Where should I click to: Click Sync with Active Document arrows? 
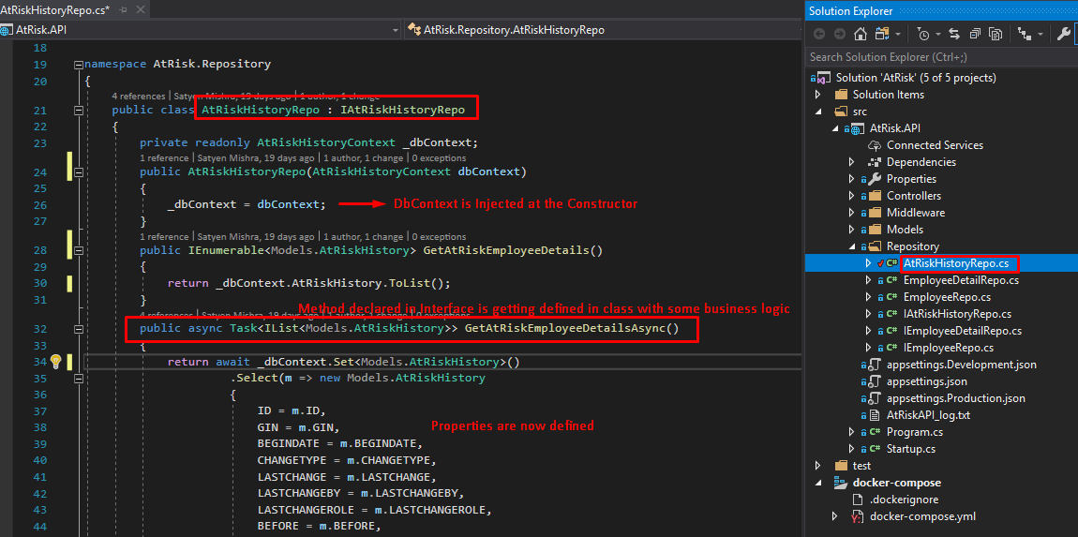click(x=954, y=34)
